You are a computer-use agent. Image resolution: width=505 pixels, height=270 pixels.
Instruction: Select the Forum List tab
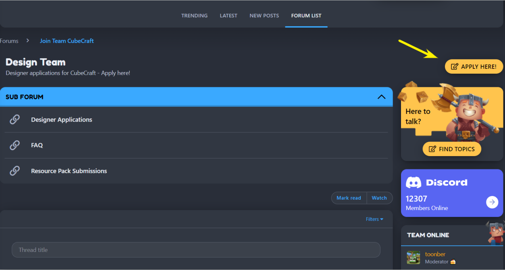tap(306, 16)
